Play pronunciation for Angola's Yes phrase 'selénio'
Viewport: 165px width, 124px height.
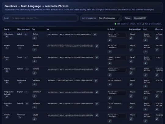pos(35,85)
